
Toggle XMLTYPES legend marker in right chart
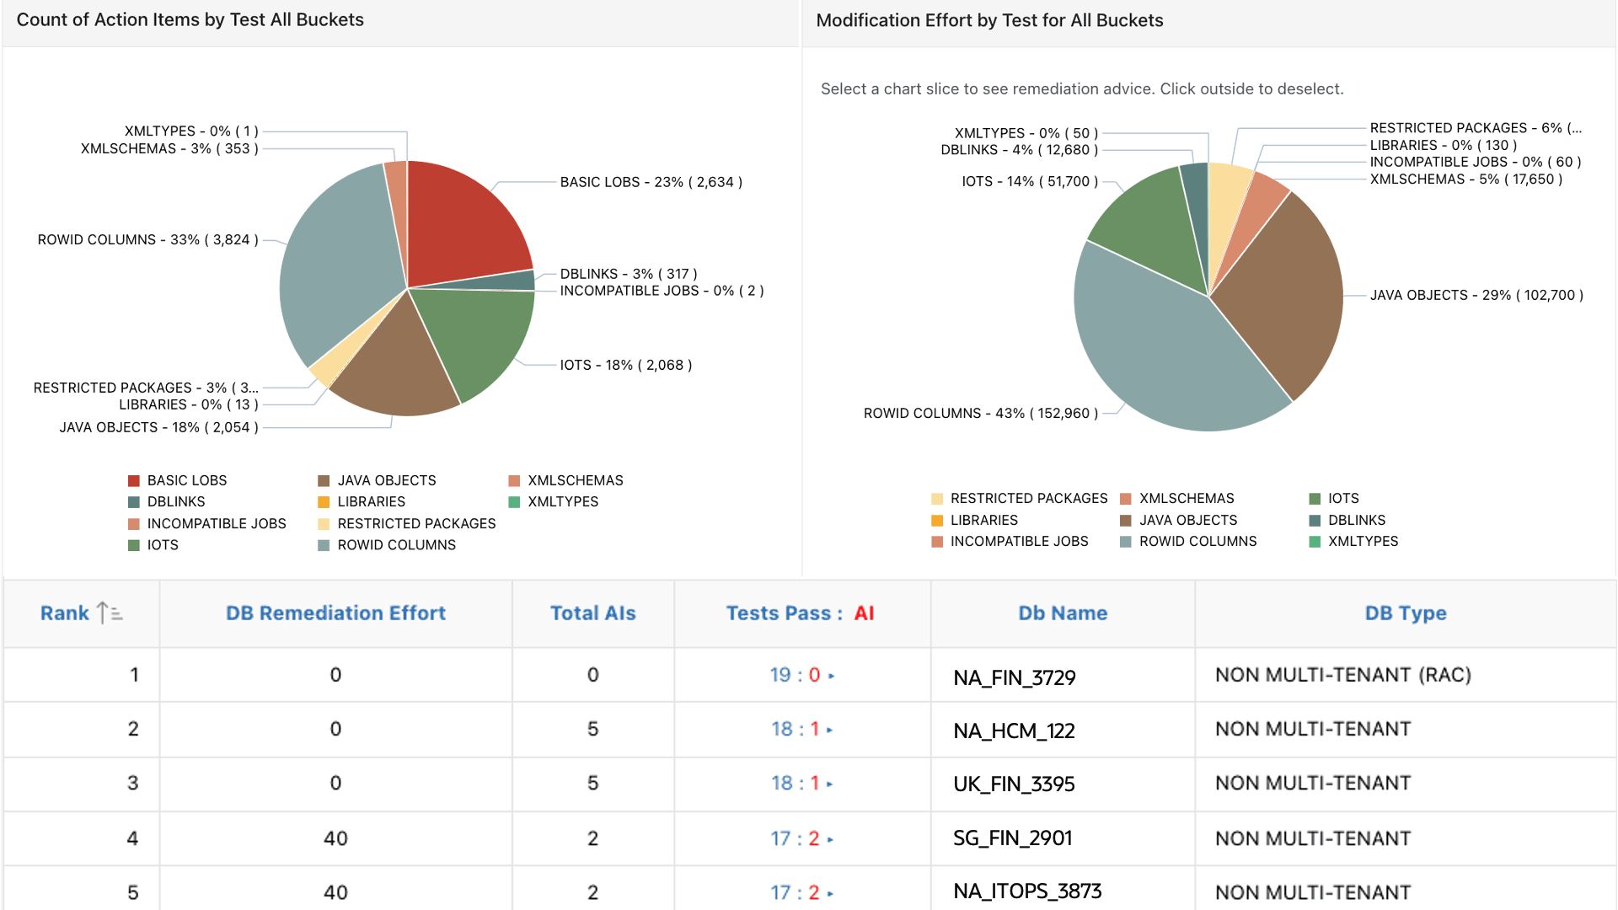1315,542
